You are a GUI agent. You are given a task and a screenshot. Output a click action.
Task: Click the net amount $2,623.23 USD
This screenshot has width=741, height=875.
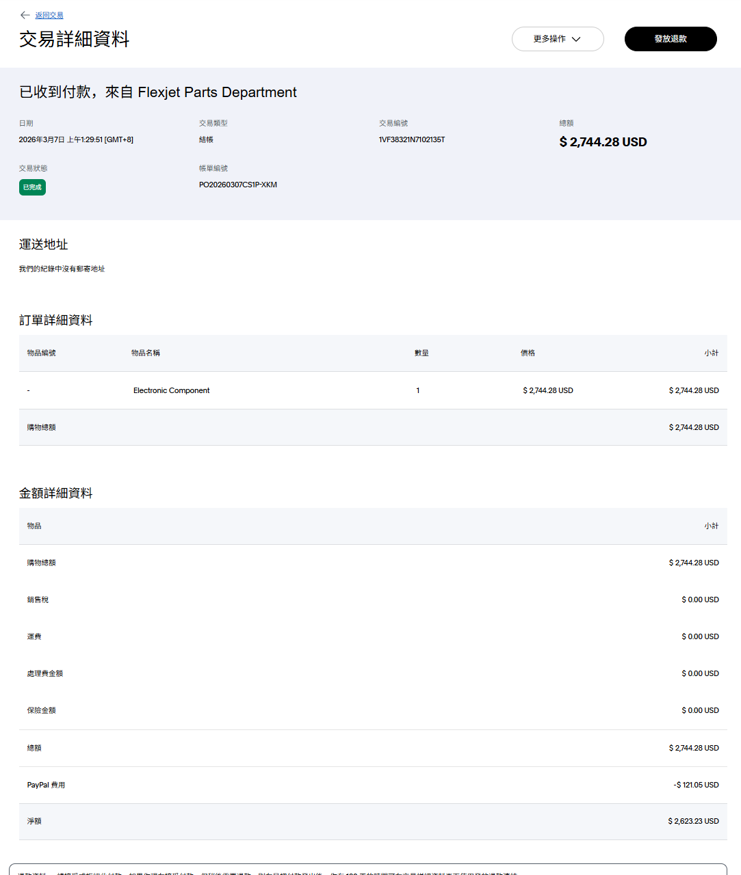[693, 821]
